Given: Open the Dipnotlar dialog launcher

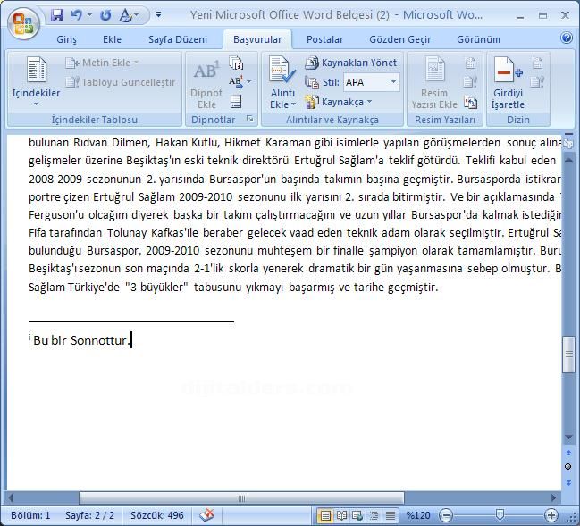Looking at the screenshot, I should point(250,119).
